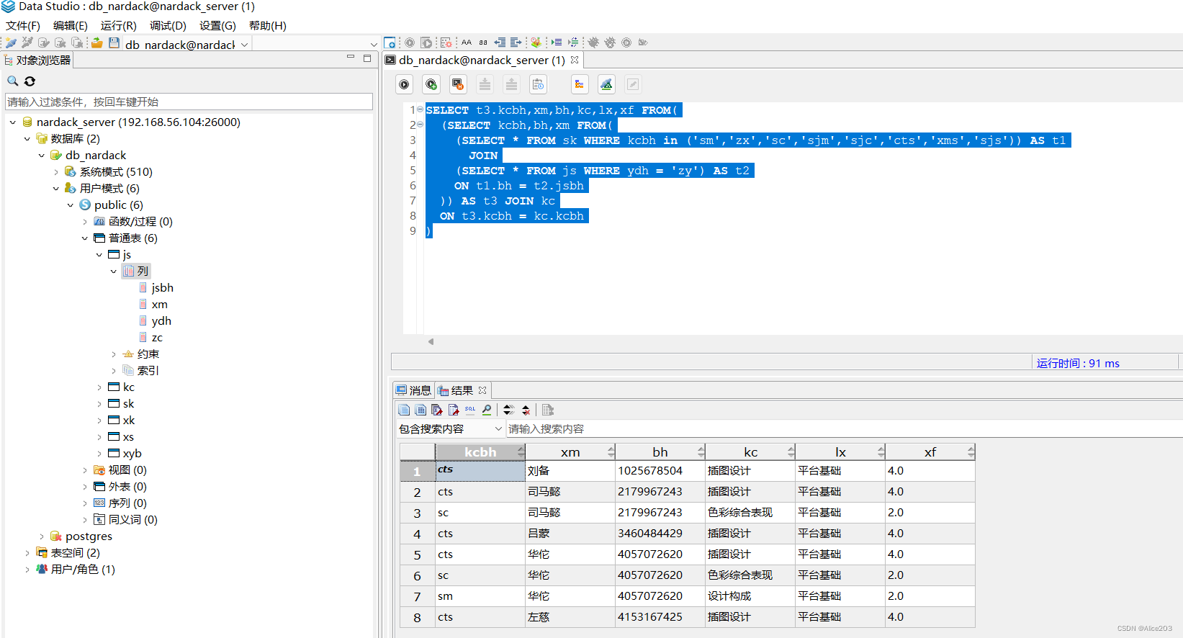Screen dimensions: 1183x638
Task: Open the 帮助(H) menu
Action: click(x=267, y=26)
